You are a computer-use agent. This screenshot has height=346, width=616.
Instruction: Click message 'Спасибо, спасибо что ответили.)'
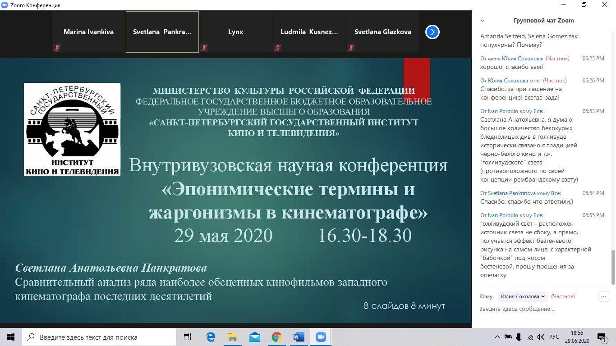click(527, 201)
